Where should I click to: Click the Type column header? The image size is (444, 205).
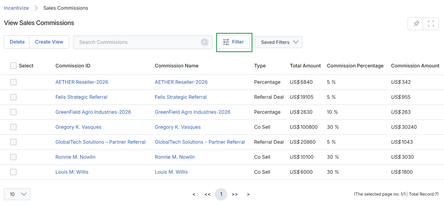tap(260, 66)
